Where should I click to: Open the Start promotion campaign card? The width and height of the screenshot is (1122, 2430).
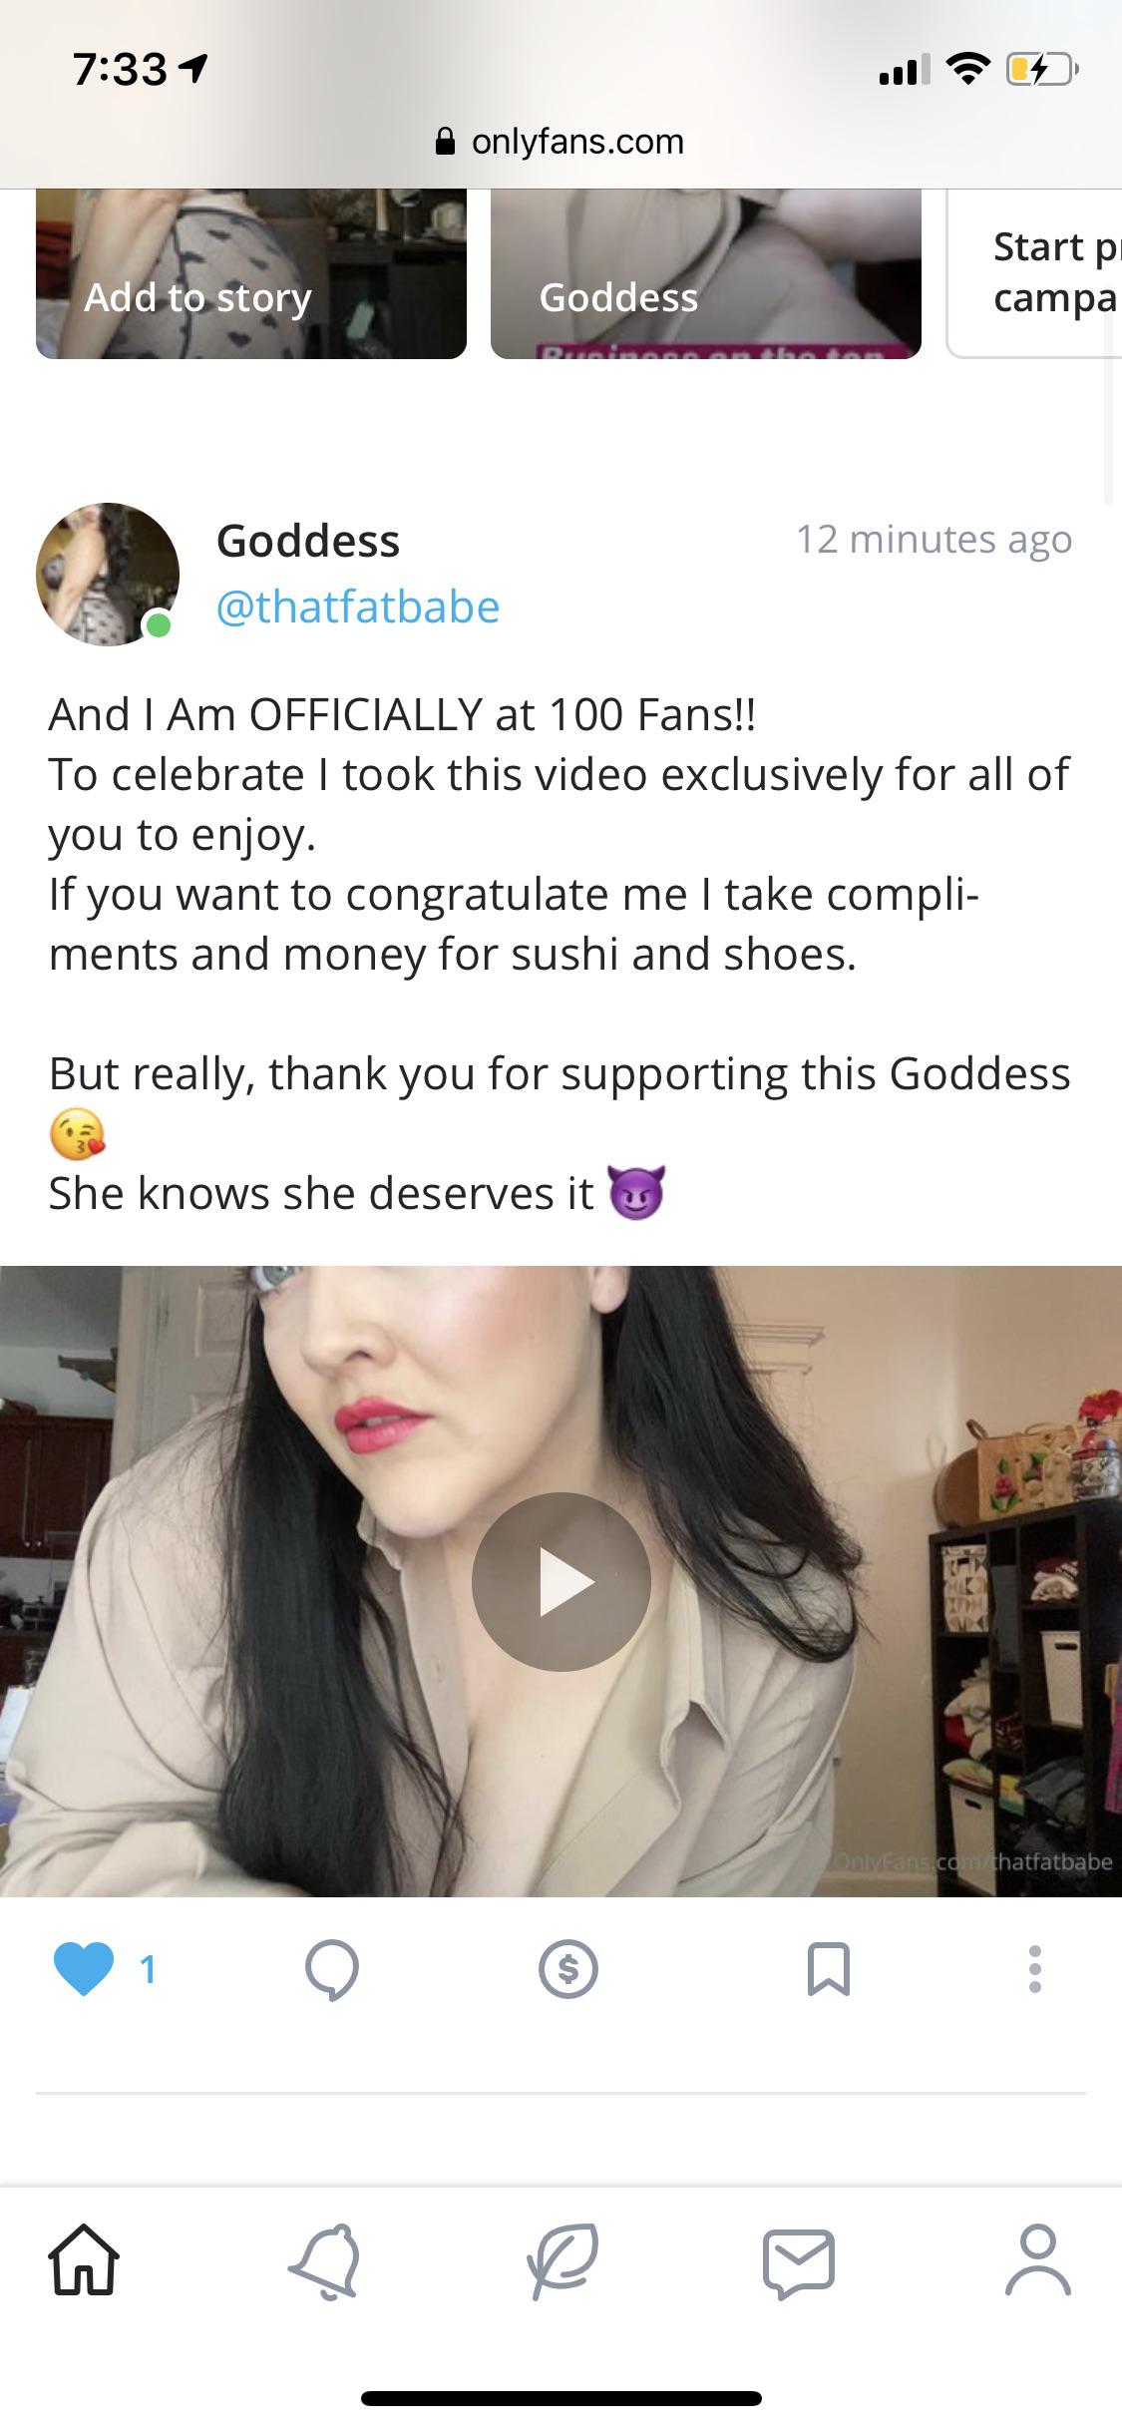[1034, 274]
